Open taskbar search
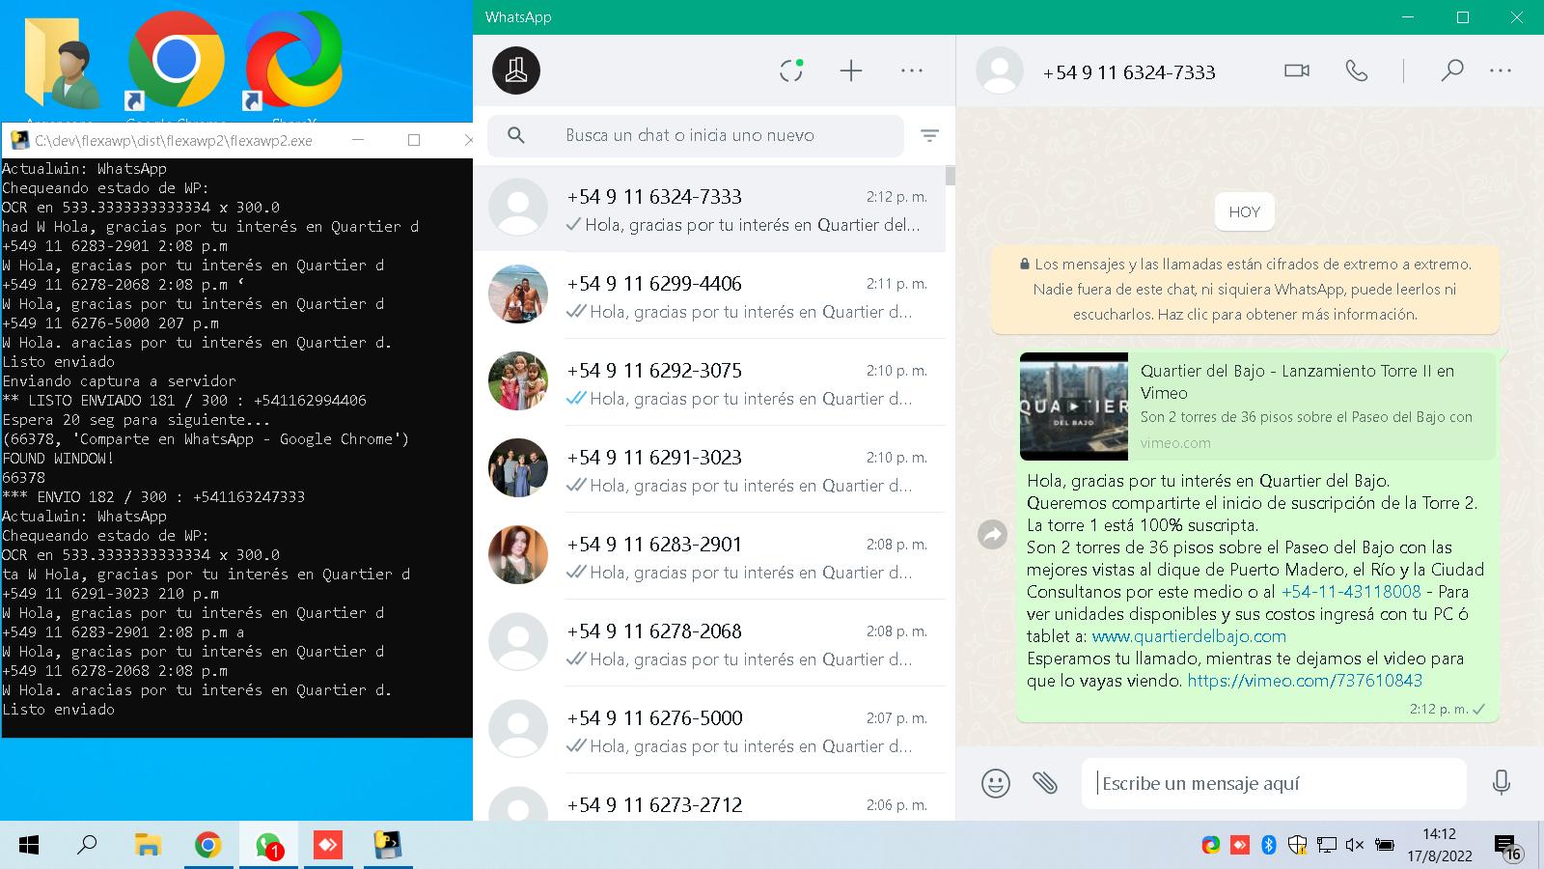 pos(87,846)
